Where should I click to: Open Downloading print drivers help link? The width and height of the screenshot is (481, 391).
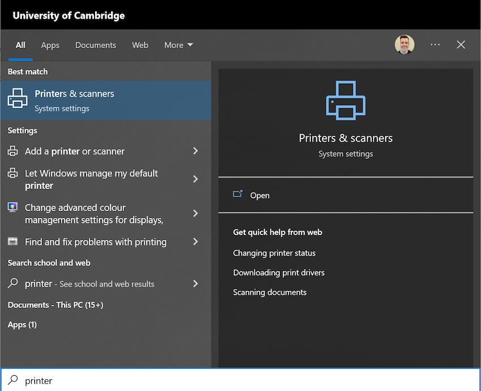coord(279,273)
